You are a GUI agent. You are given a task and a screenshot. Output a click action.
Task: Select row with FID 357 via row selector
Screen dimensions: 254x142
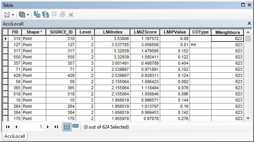(5, 63)
